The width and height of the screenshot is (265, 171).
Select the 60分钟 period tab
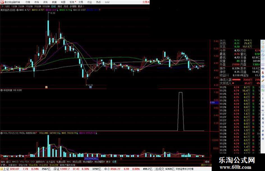pos(46,6)
